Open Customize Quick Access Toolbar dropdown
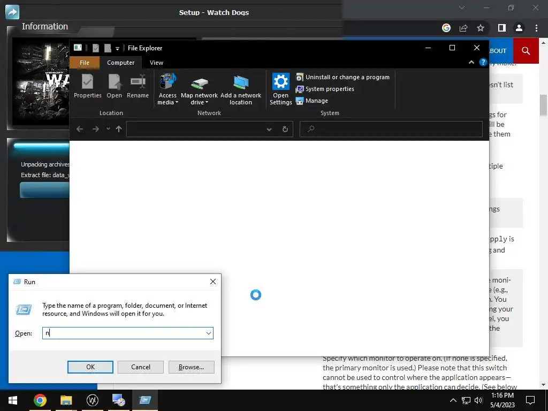The width and height of the screenshot is (548, 411). 117,48
